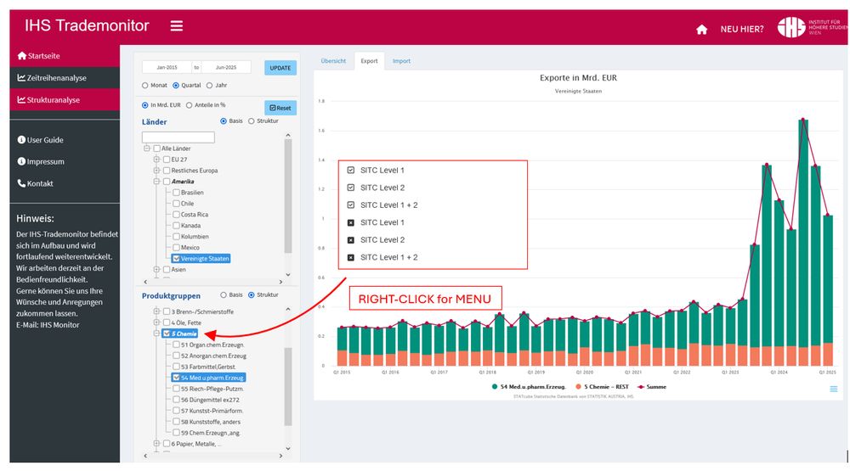Uncheck the Vereinigte Staaten checkbox
Viewport: 850px width, 471px height.
coord(176,258)
